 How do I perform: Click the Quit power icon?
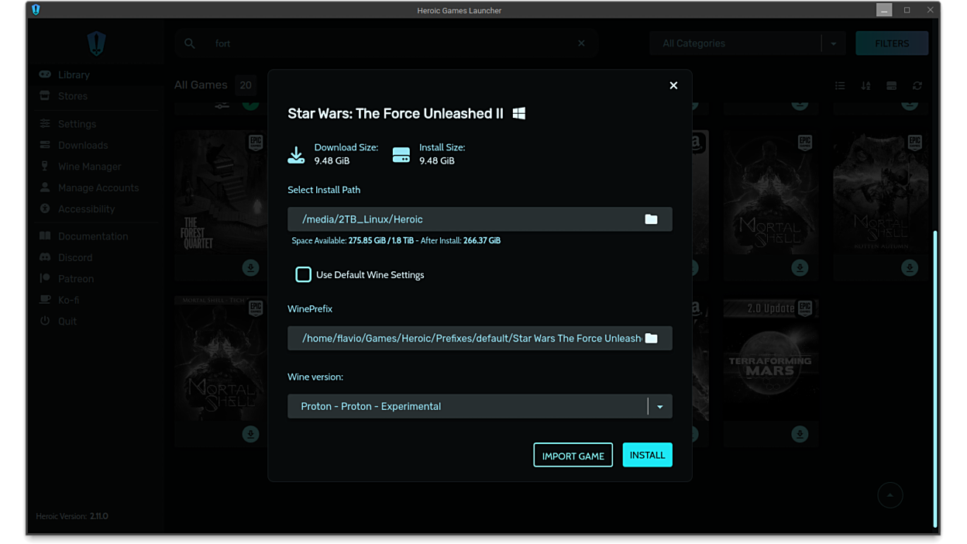click(x=45, y=321)
